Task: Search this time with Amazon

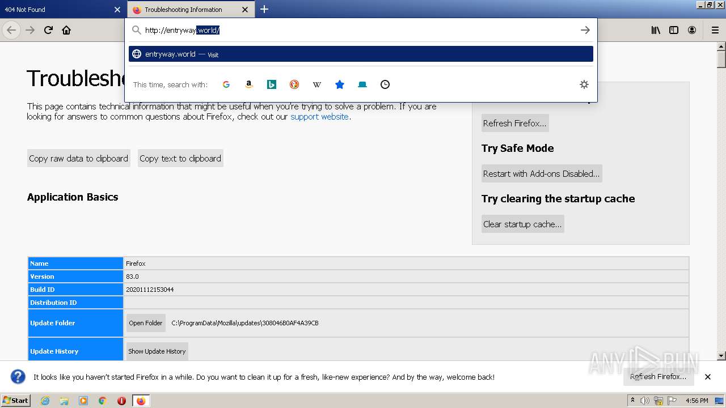Action: pos(249,84)
